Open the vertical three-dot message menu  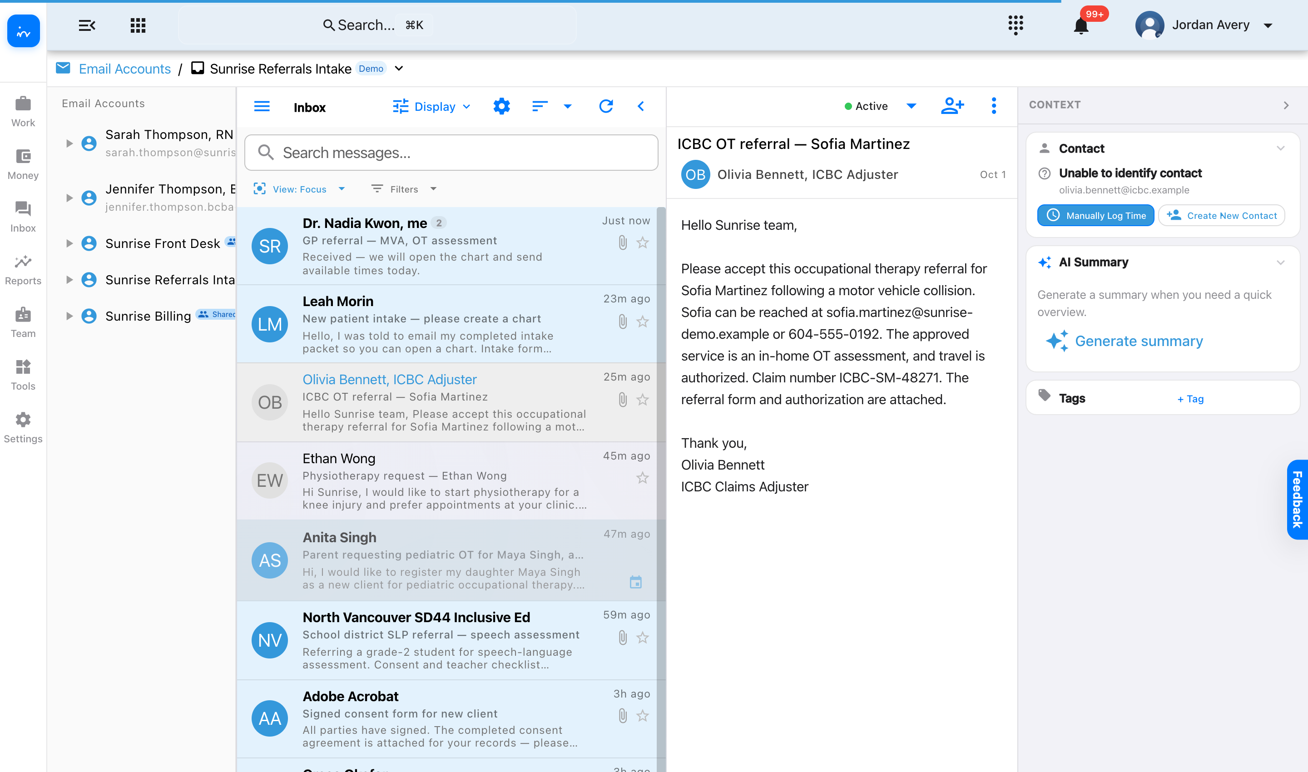[x=994, y=106]
